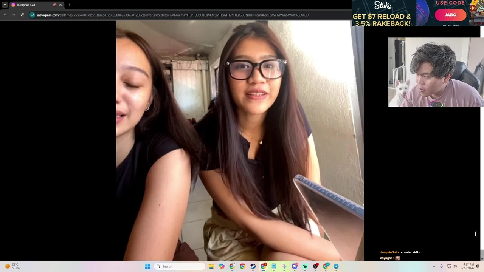The width and height of the screenshot is (484, 272).
Task: Open the Copilot app in taskbar
Action: coord(222,266)
